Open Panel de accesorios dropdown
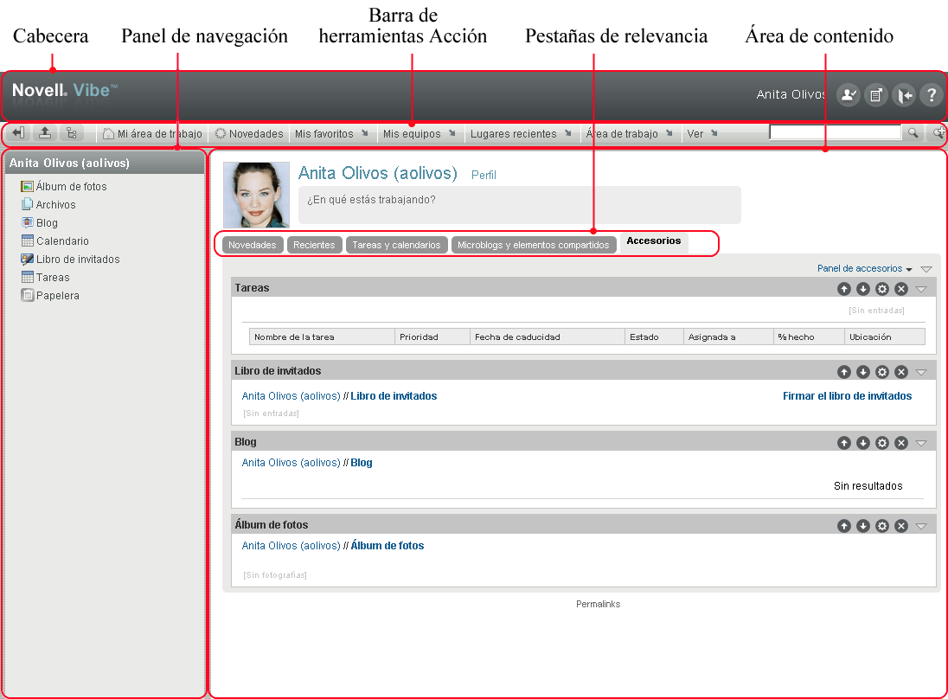The height and width of the screenshot is (699, 948). pos(865,268)
